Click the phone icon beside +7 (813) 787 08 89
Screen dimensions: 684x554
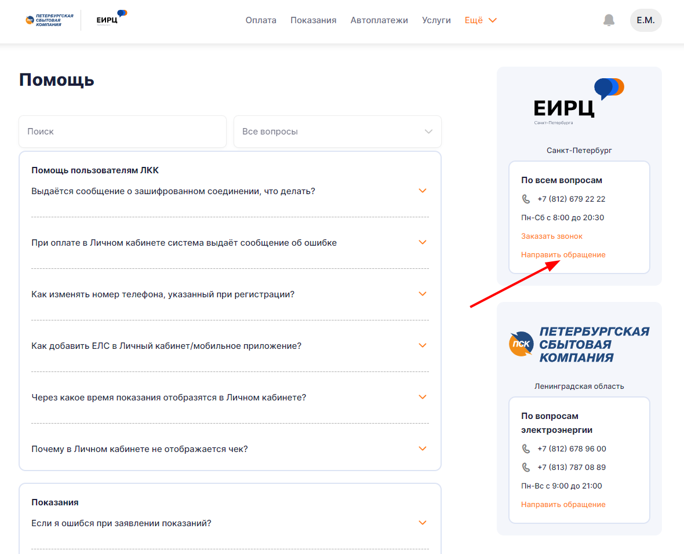point(526,467)
